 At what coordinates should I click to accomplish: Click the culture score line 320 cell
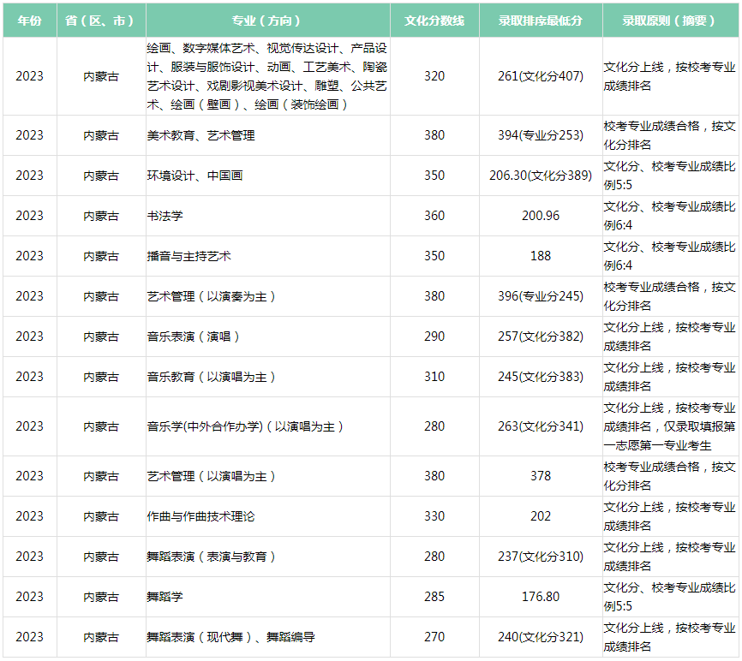434,76
